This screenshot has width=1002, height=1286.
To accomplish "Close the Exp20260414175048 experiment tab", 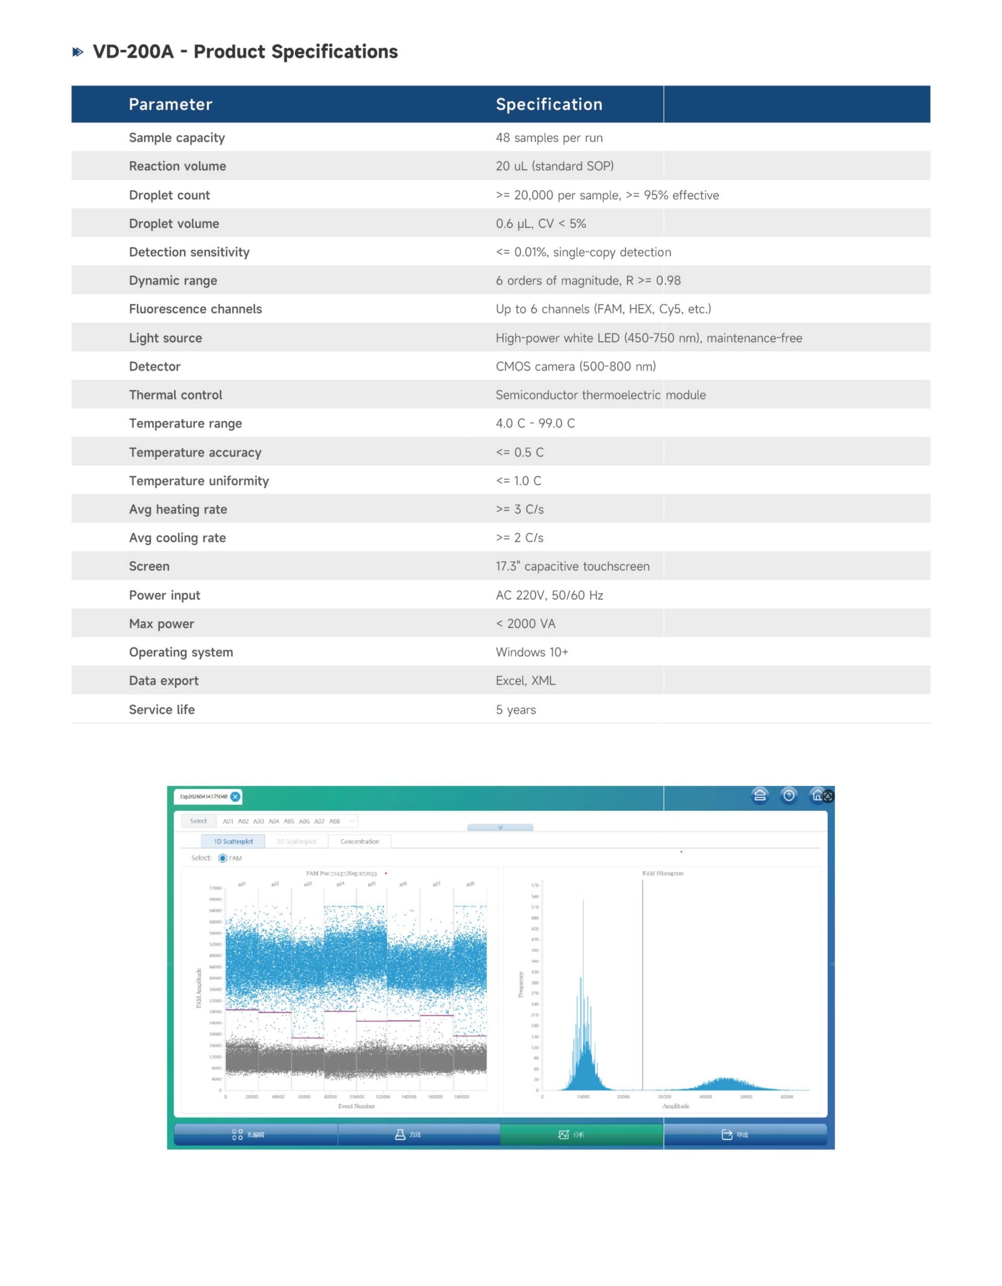I will click(x=235, y=797).
